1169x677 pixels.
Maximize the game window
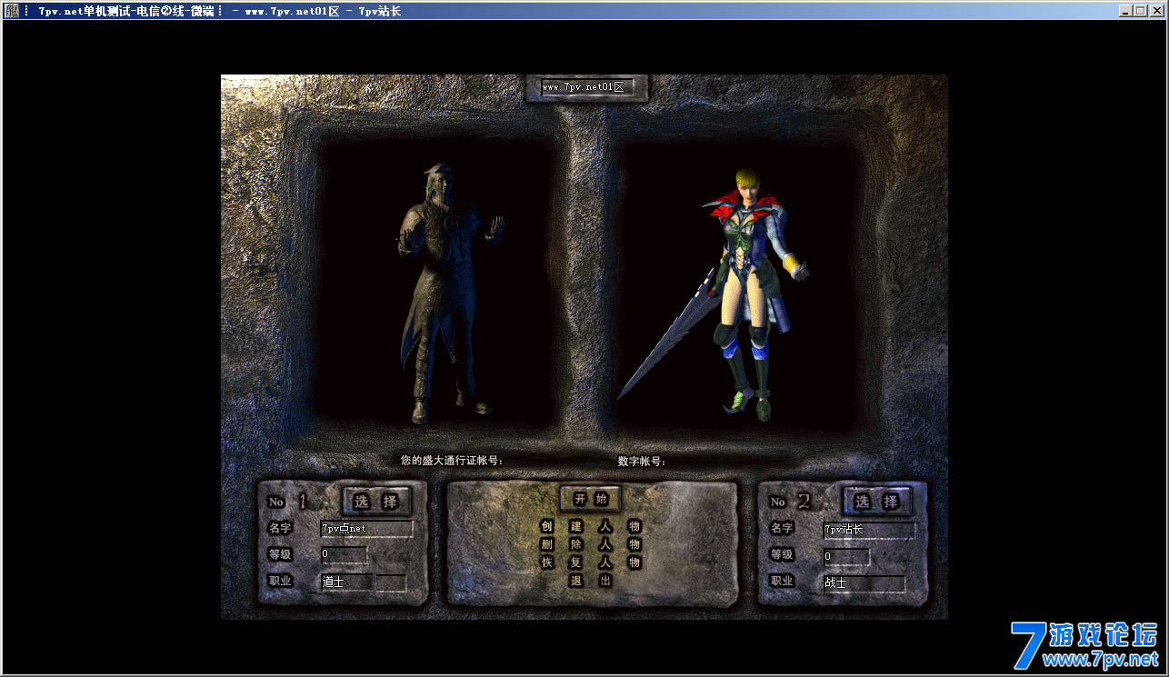[1140, 11]
